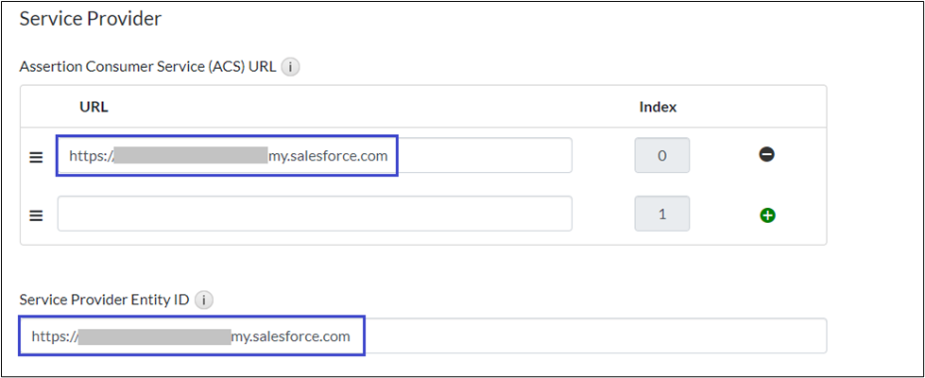Click info icon beside ACS URL label

click(x=291, y=67)
